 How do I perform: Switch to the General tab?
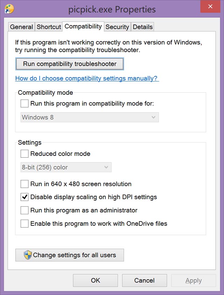(x=21, y=27)
